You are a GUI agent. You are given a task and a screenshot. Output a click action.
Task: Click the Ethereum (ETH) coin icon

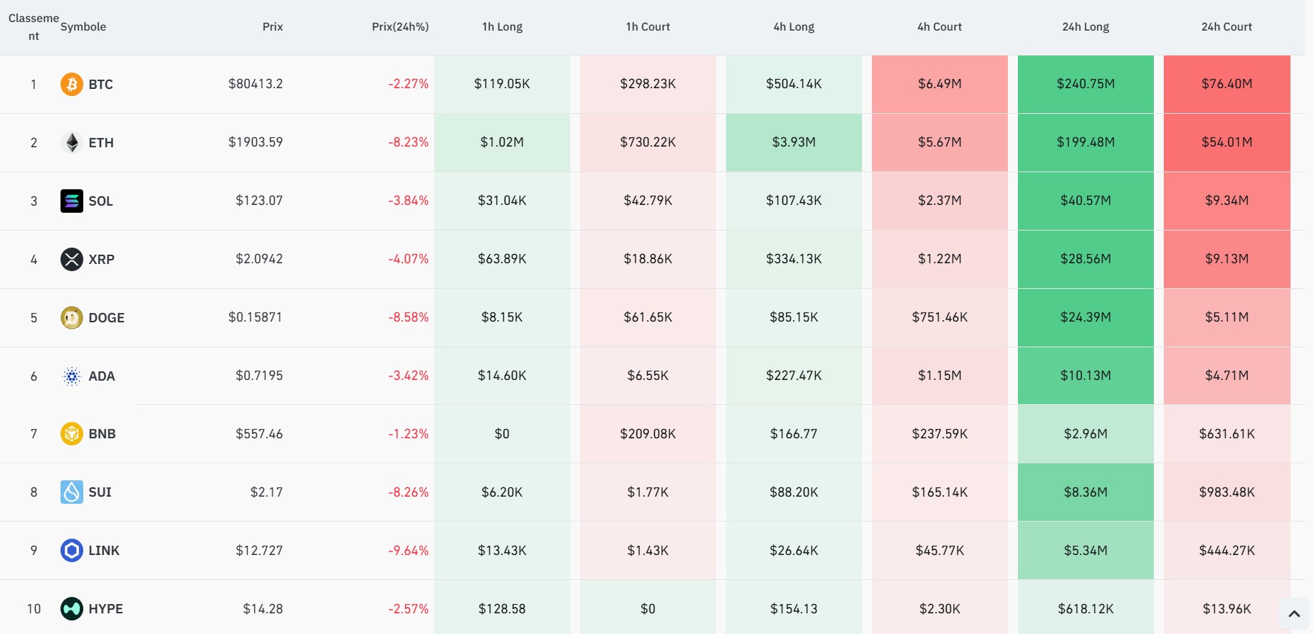click(71, 142)
